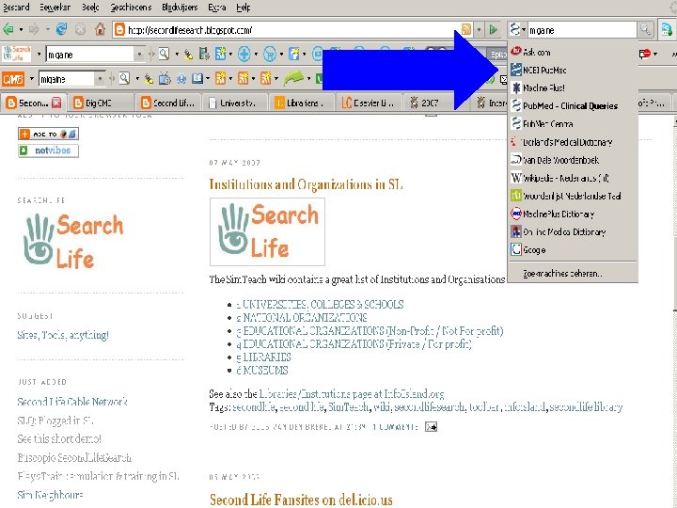Image resolution: width=677 pixels, height=508 pixels.
Task: Click the Search Life toolbar text field
Action: [90, 55]
